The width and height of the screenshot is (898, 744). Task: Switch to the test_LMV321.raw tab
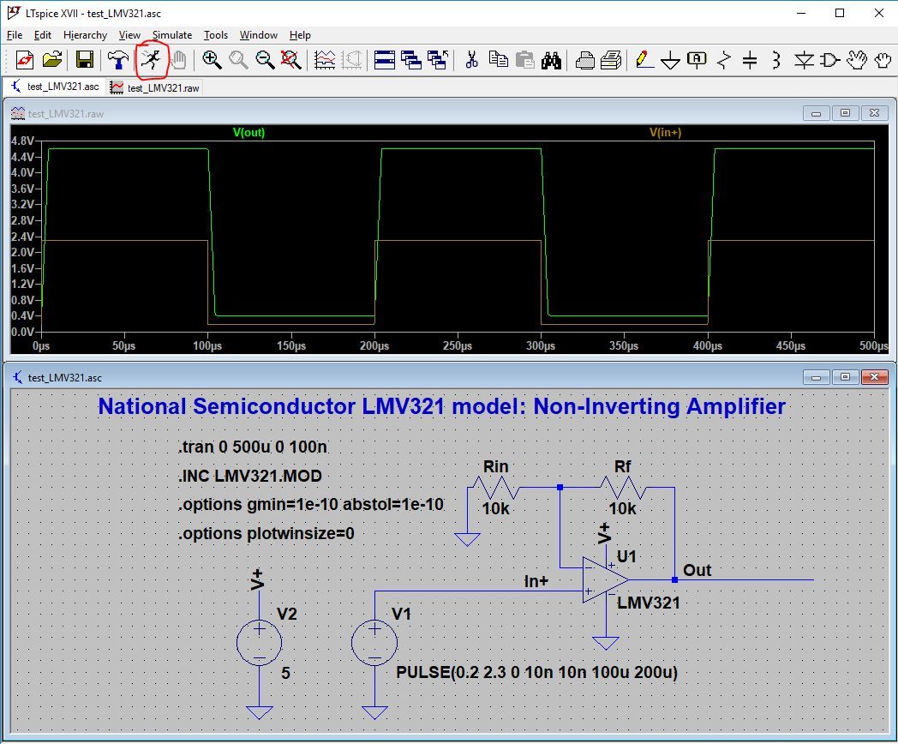coord(155,87)
